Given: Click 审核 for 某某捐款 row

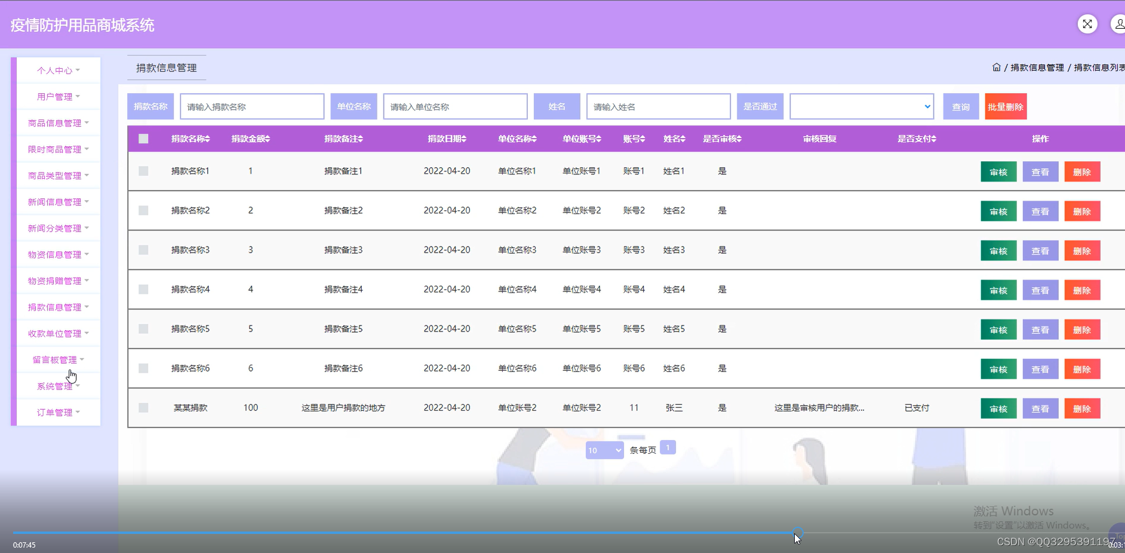Looking at the screenshot, I should coord(998,408).
